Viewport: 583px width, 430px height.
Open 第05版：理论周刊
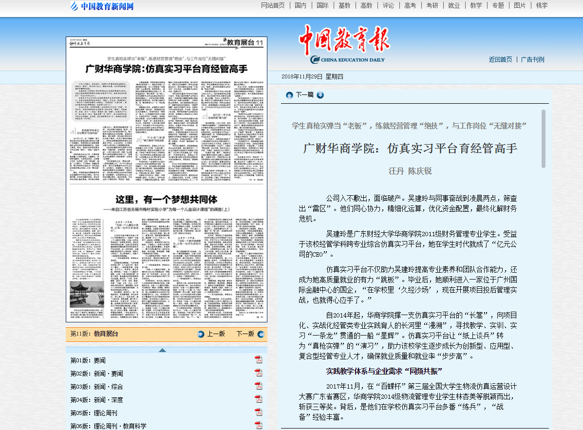[x=94, y=413]
